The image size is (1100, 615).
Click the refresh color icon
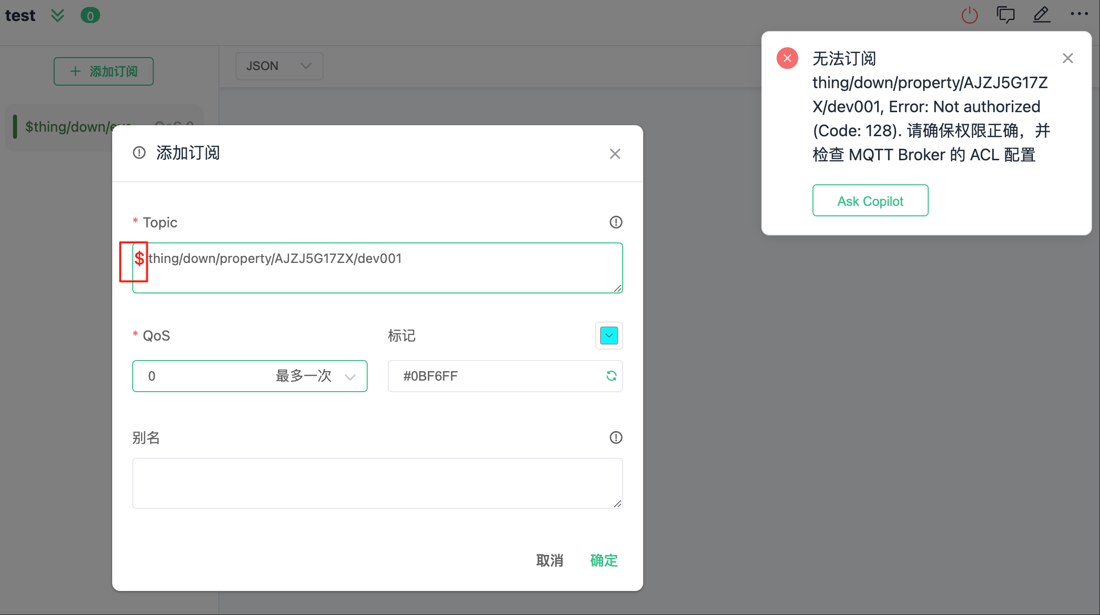click(x=611, y=376)
